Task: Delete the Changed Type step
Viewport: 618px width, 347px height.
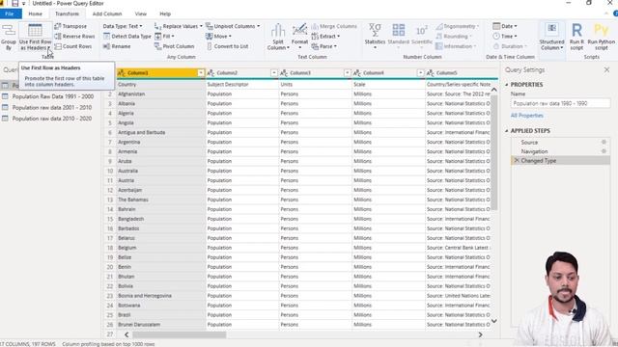Action: (517, 161)
